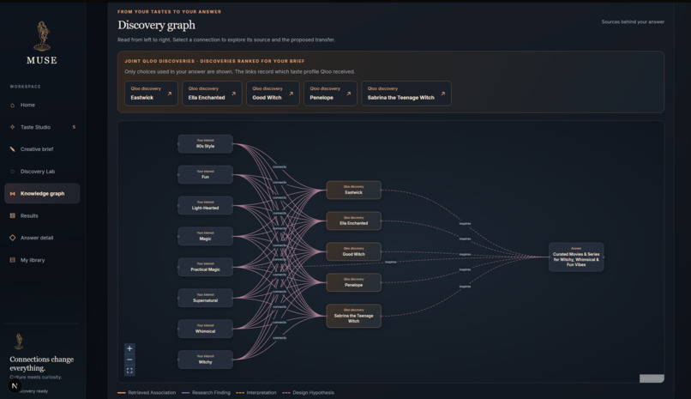Click the arrow icon on Penelope card
The width and height of the screenshot is (691, 399).
pos(349,94)
